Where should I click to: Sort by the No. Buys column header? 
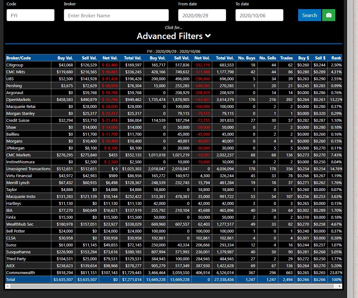(247, 58)
